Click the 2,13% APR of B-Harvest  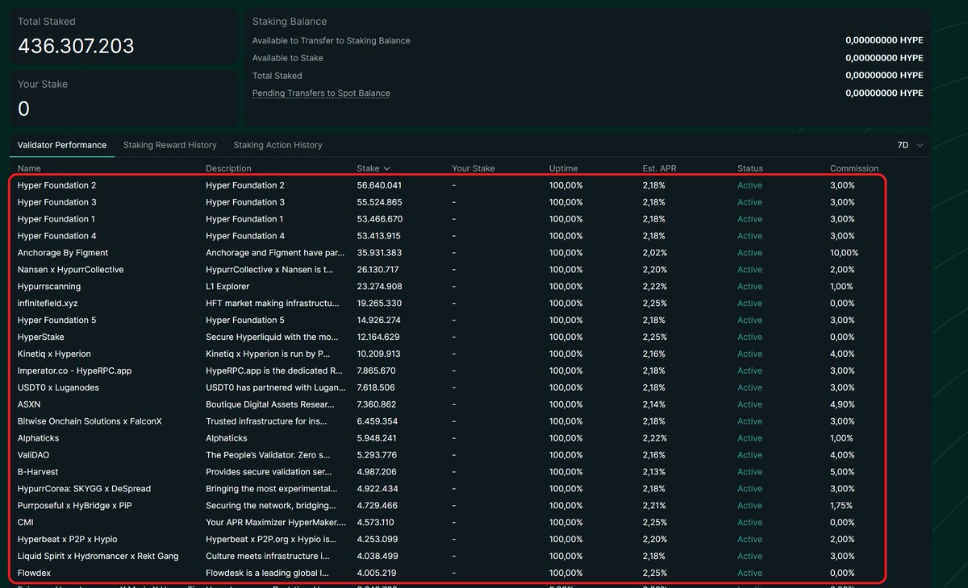point(654,473)
